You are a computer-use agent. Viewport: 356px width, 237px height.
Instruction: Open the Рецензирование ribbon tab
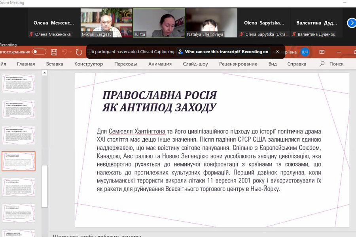coord(238,64)
